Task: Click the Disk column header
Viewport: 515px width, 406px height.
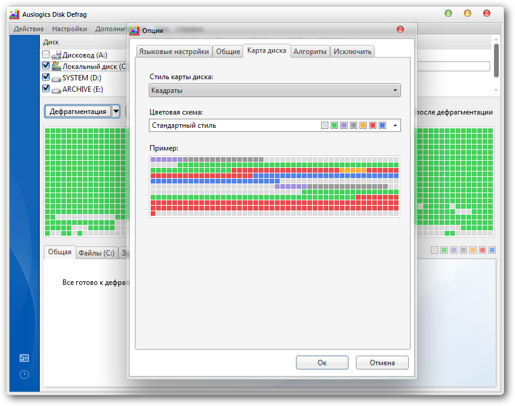Action: pos(51,42)
